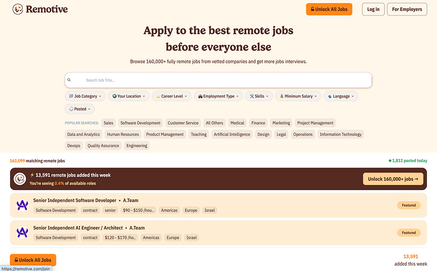The width and height of the screenshot is (437, 271).
Task: Click the bottom Unlock All Jobs button
Action: 33,260
